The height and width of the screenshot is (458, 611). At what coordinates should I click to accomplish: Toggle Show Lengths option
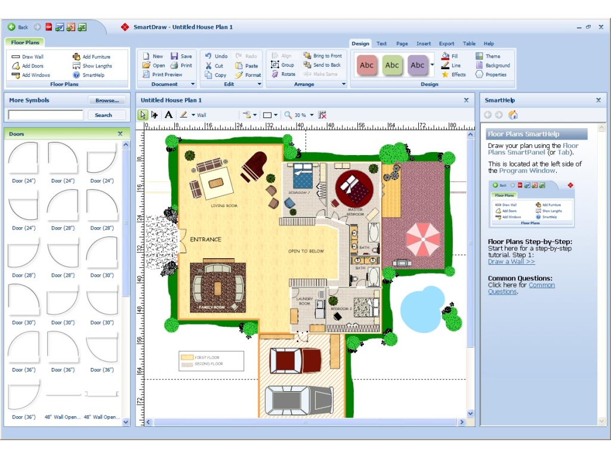pyautogui.click(x=92, y=66)
